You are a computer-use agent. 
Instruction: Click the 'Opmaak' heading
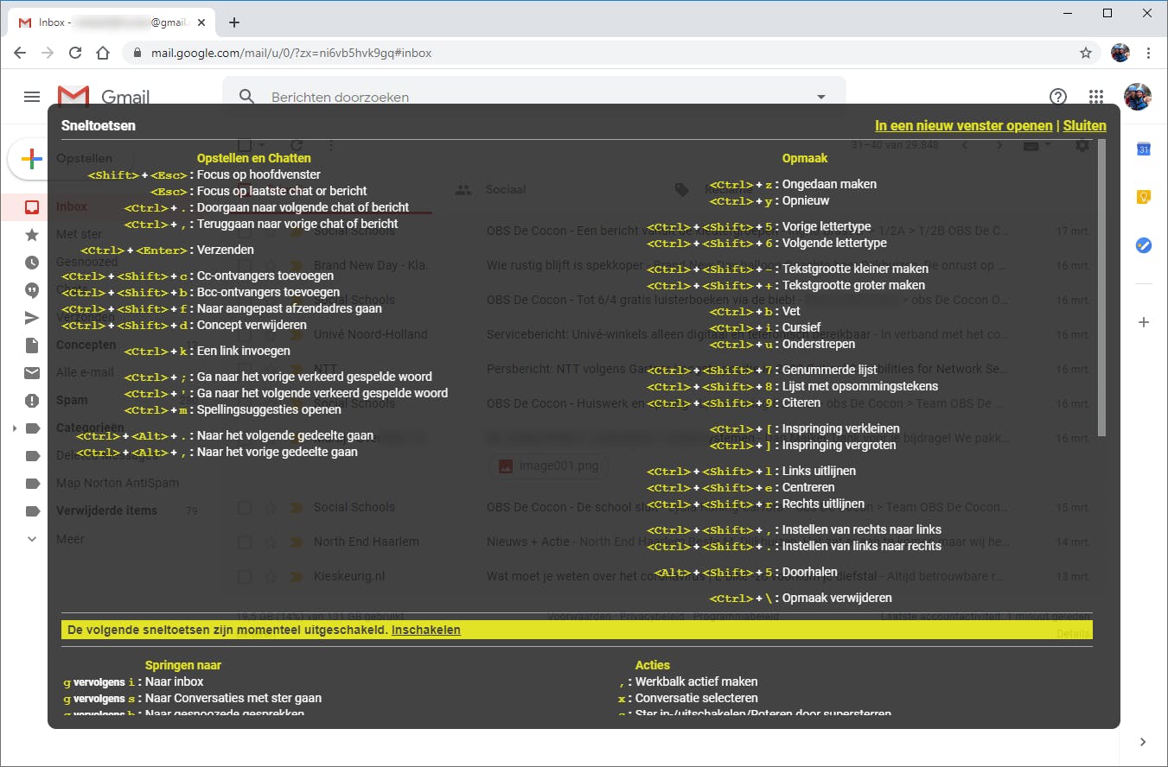[805, 158]
